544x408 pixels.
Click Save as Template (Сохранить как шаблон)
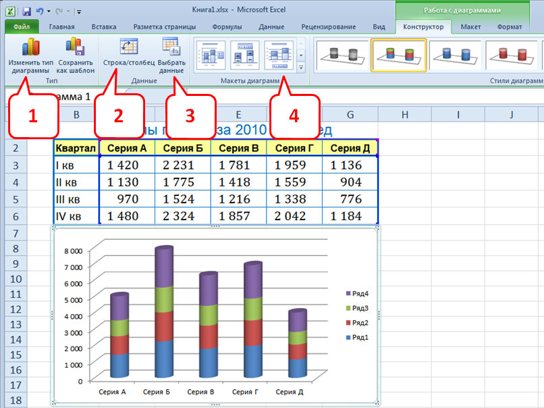pos(75,47)
